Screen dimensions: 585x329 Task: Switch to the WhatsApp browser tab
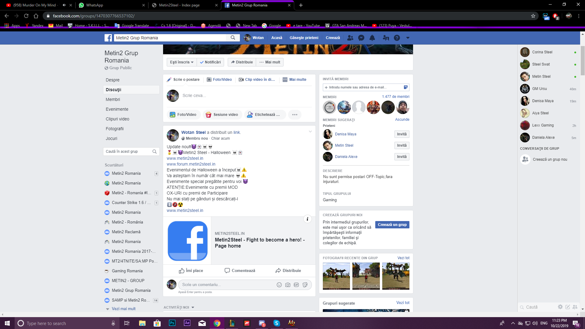point(112,5)
